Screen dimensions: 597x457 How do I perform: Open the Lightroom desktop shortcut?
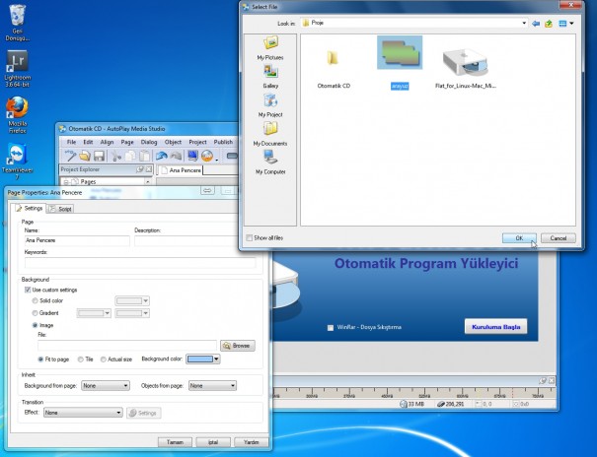click(x=18, y=69)
